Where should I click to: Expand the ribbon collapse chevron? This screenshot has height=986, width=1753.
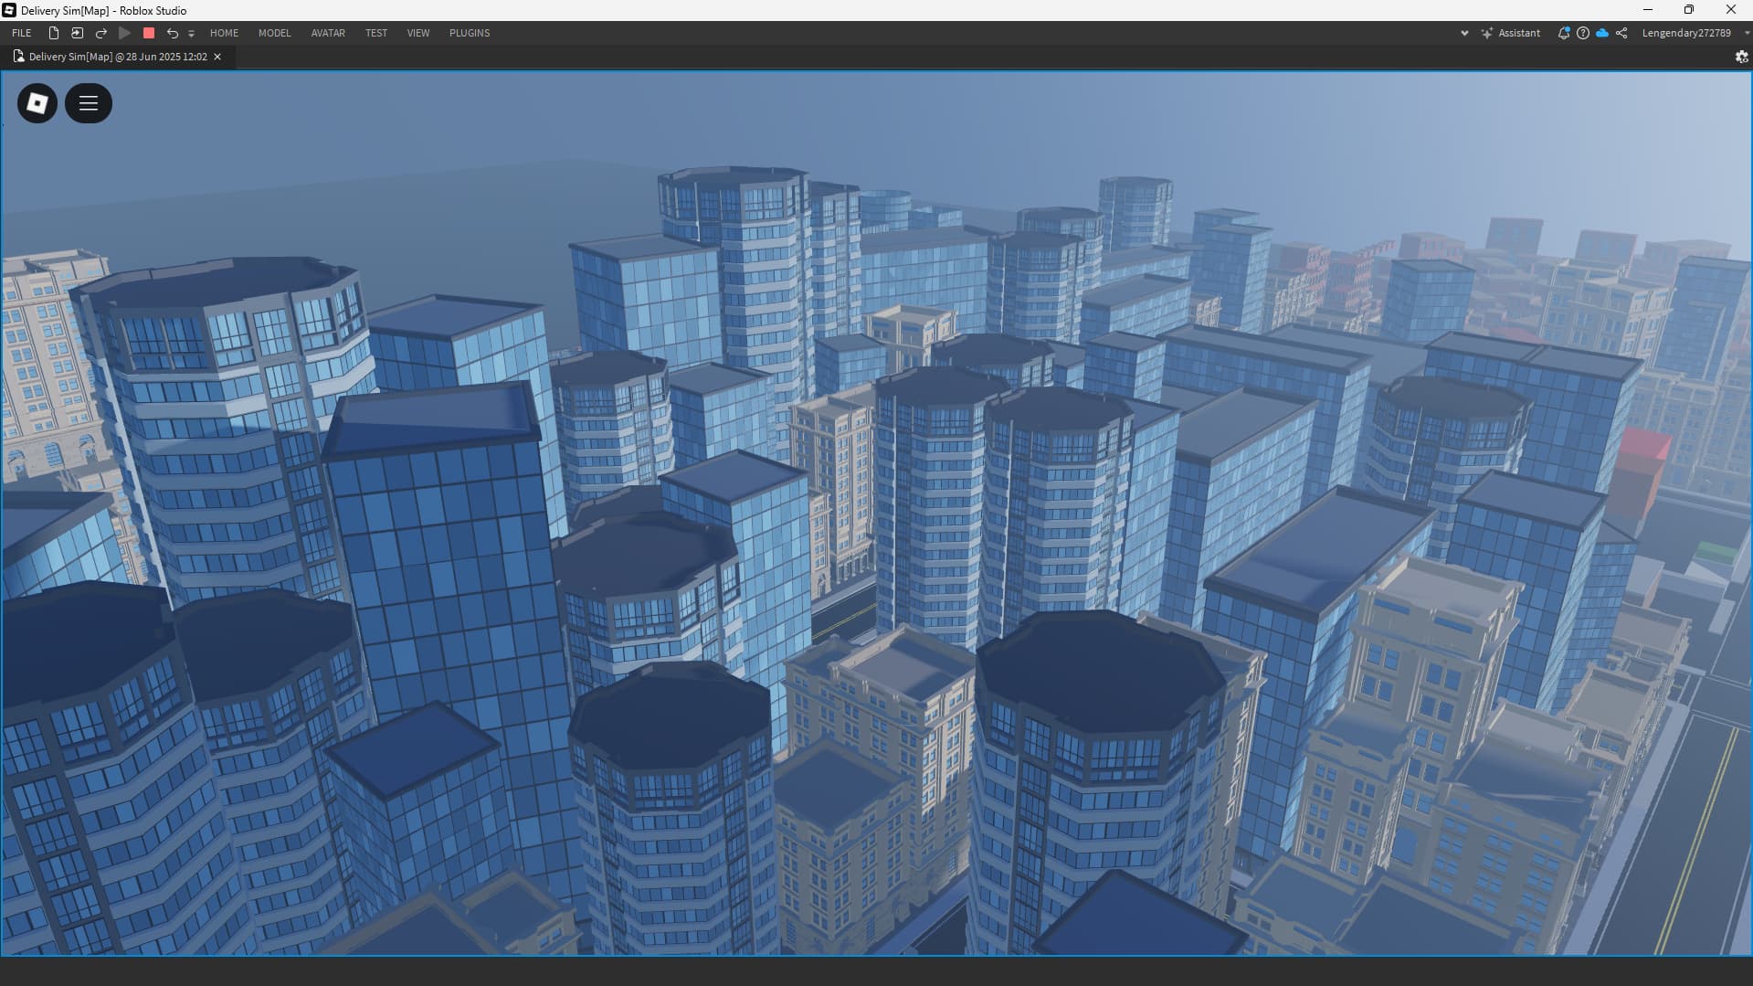click(x=1464, y=33)
